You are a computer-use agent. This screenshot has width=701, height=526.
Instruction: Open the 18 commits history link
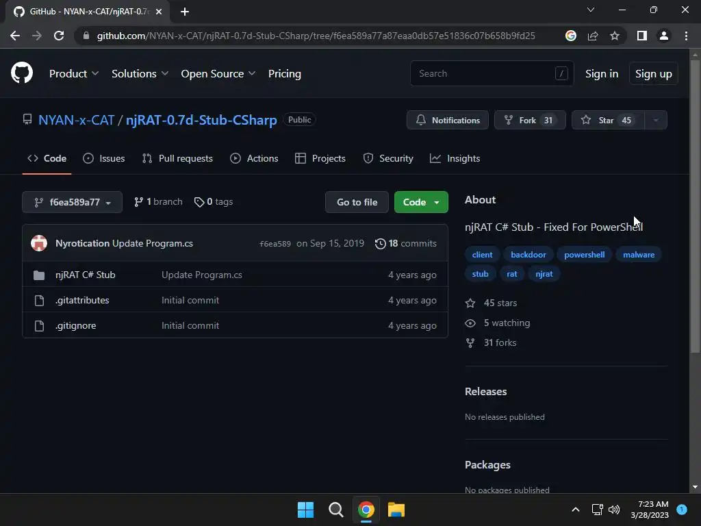tap(405, 244)
